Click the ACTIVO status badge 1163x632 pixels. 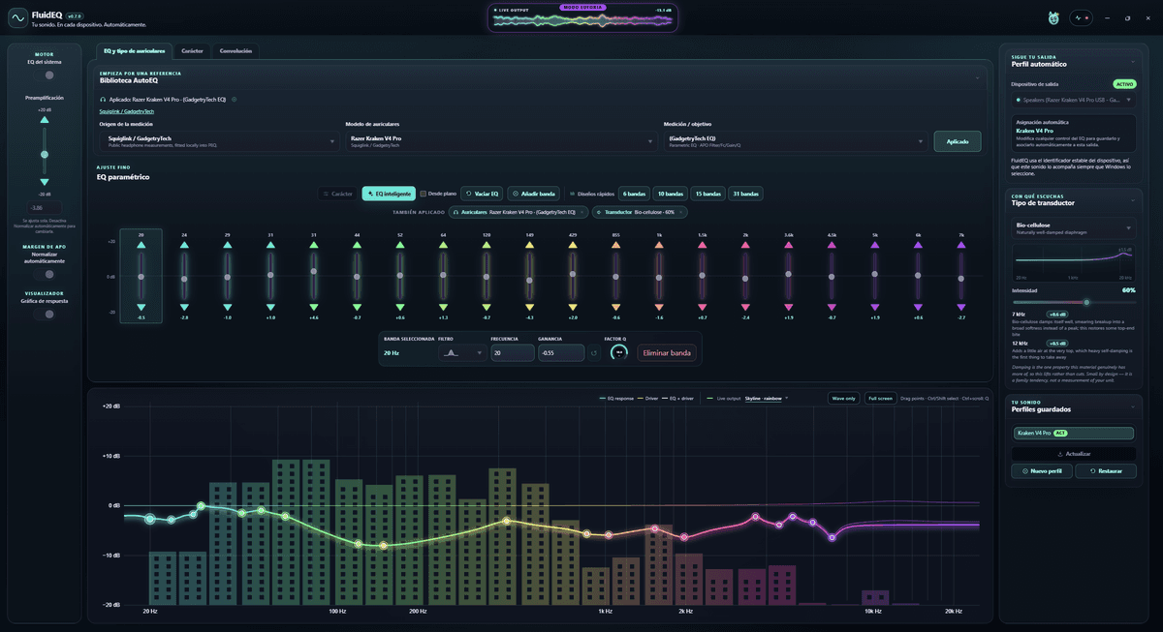pyautogui.click(x=1124, y=84)
